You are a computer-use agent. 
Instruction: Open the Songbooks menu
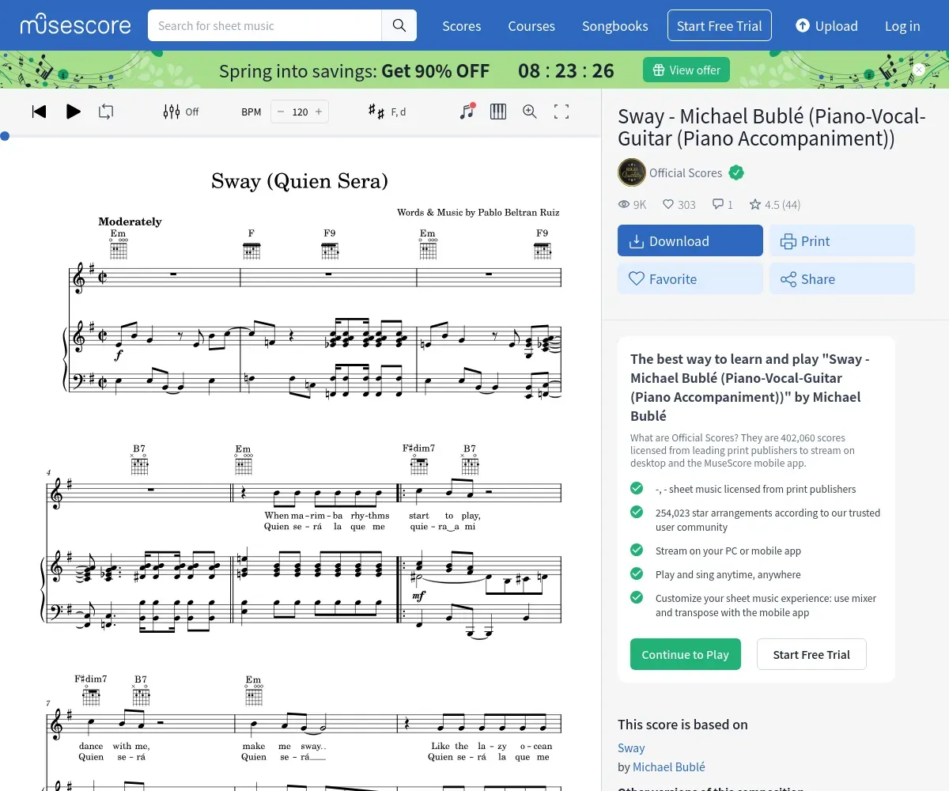click(615, 26)
